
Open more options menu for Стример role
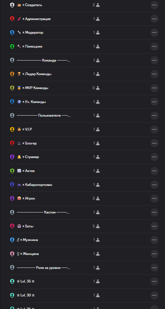[x=154, y=157]
